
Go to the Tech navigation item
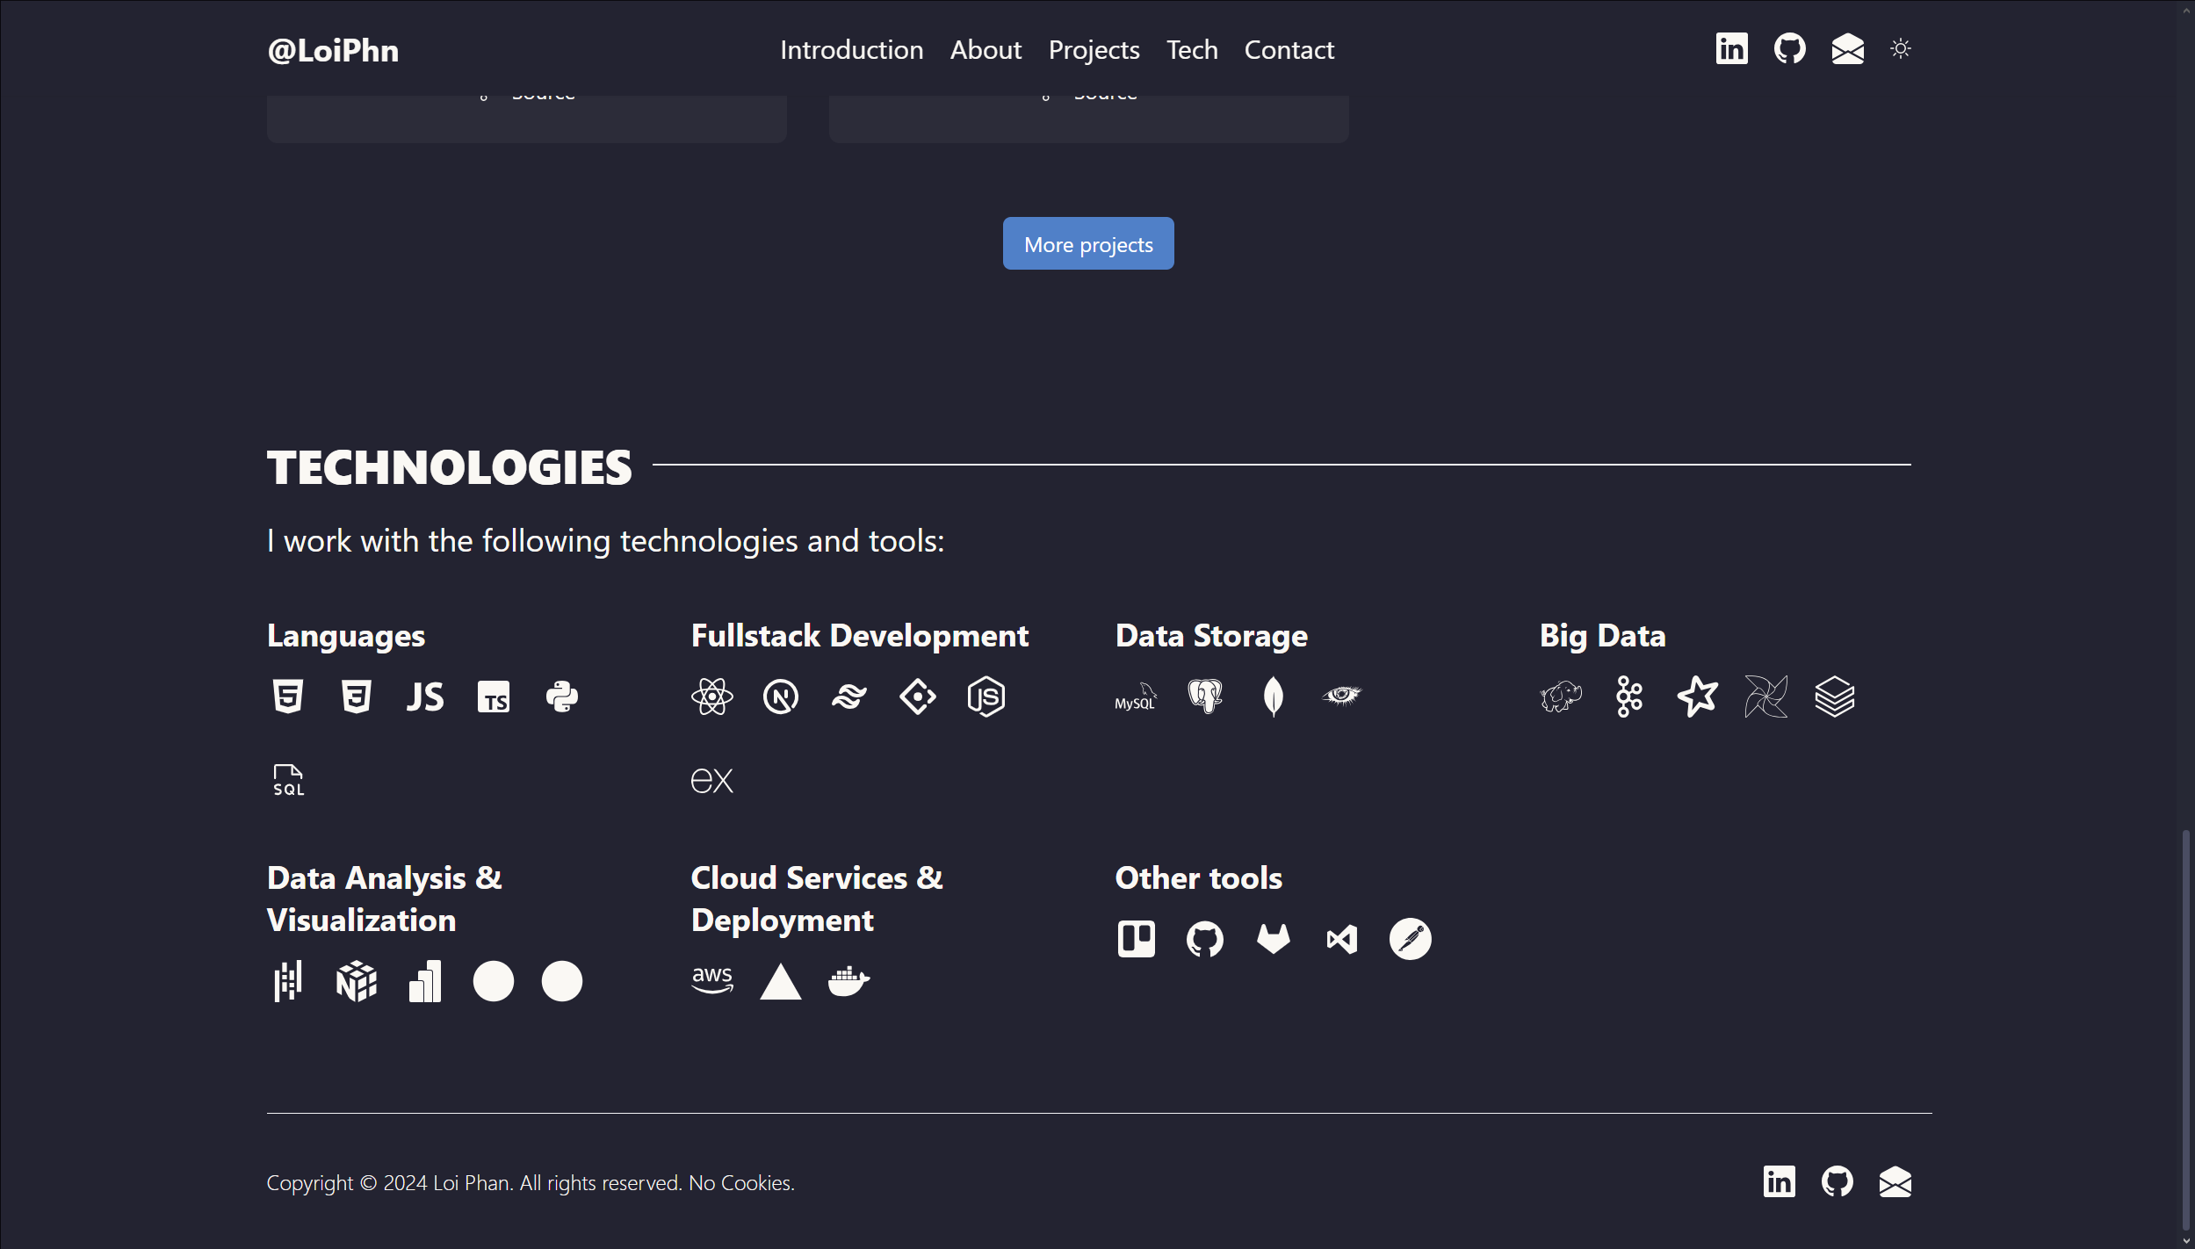point(1192,50)
